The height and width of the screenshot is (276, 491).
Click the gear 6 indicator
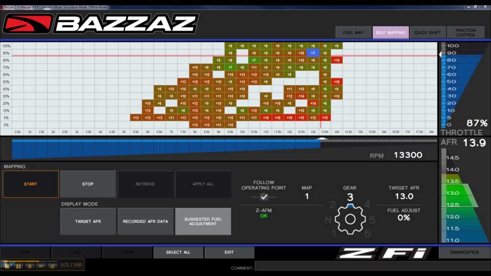pos(367,233)
